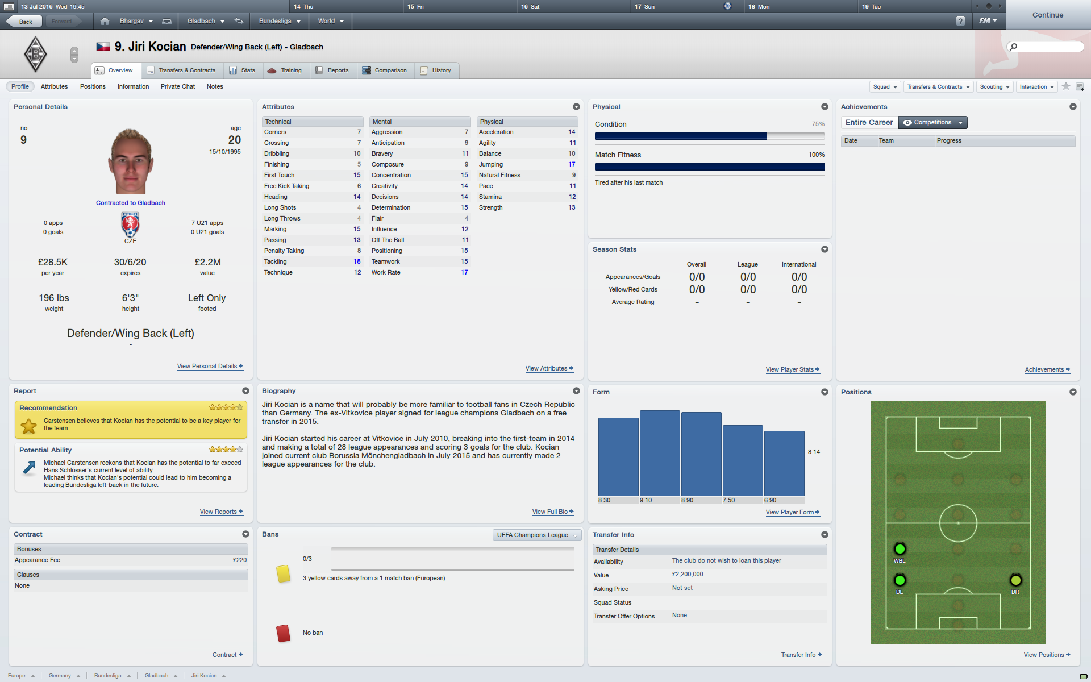Click the match ball icon on calendar
Viewport: 1091px width, 682px height.
727,6
